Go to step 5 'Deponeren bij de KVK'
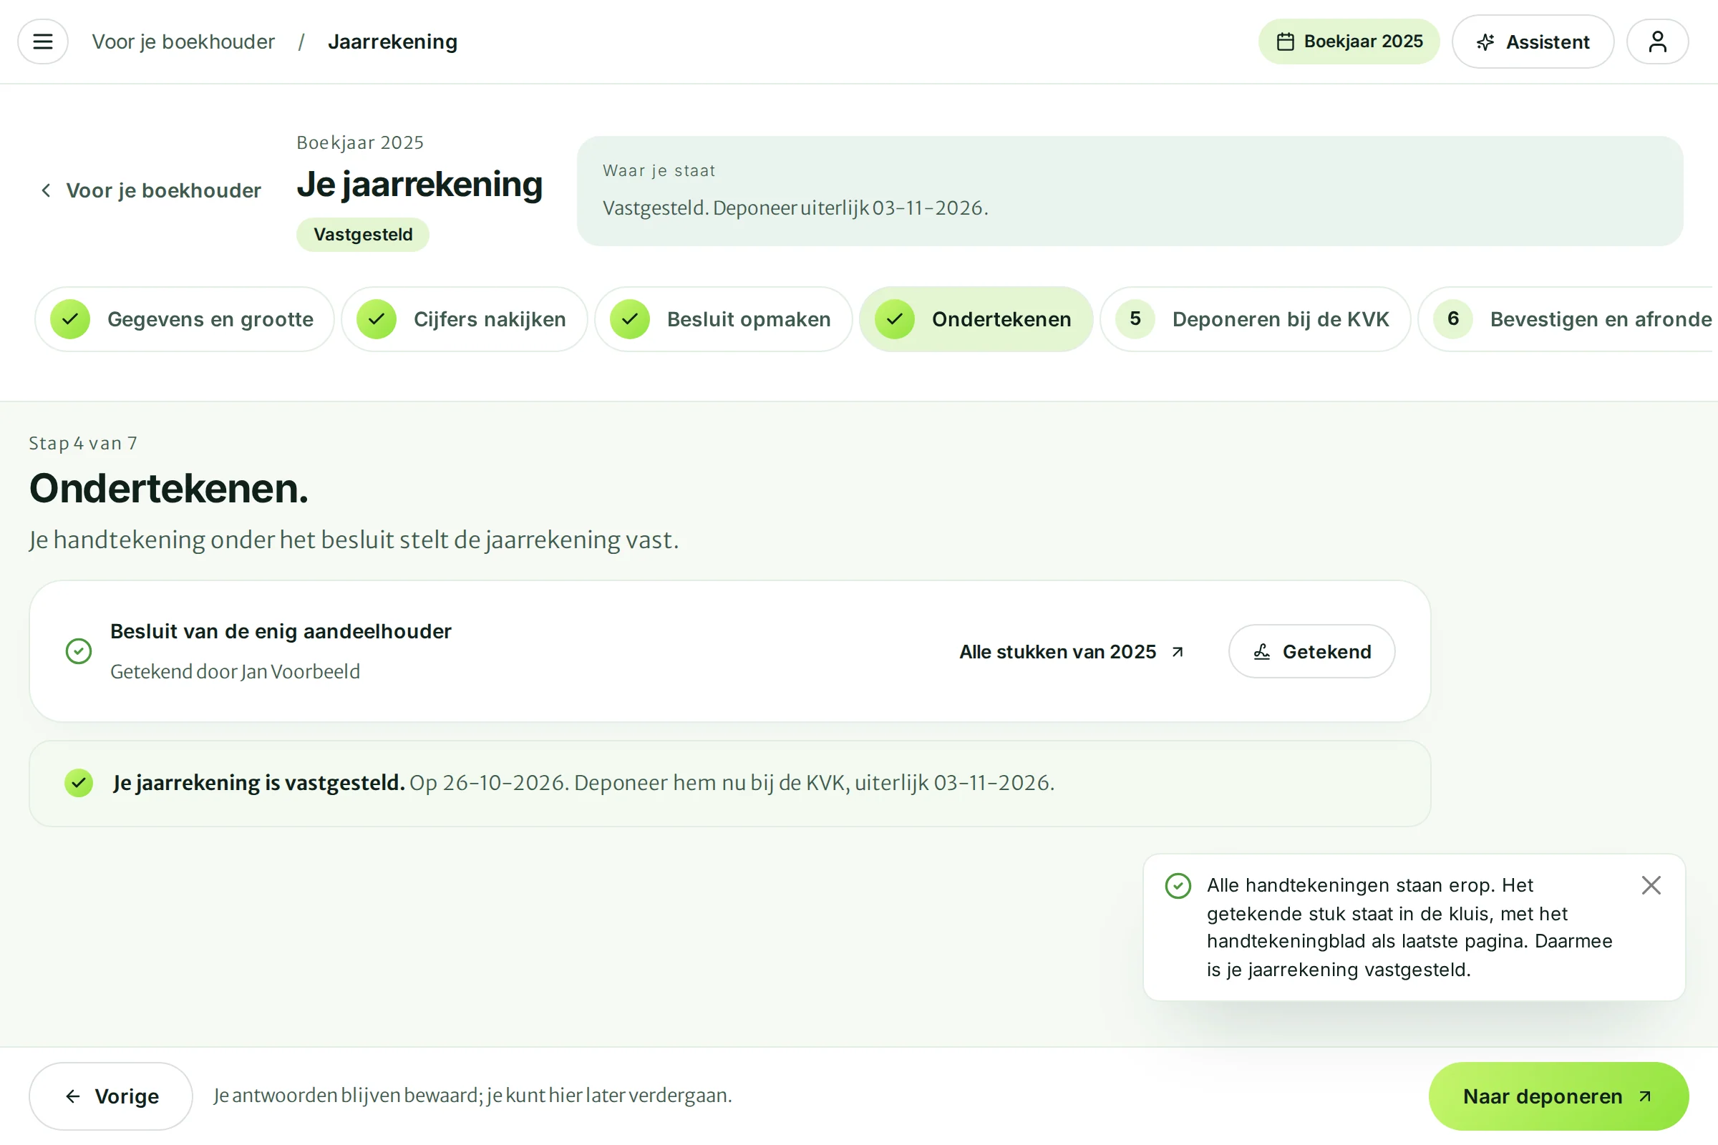 1255,319
